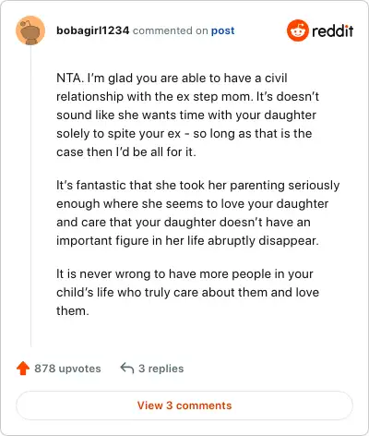Upvote using the orange arrow icon
Image resolution: width=369 pixels, height=436 pixels.
pyautogui.click(x=23, y=369)
